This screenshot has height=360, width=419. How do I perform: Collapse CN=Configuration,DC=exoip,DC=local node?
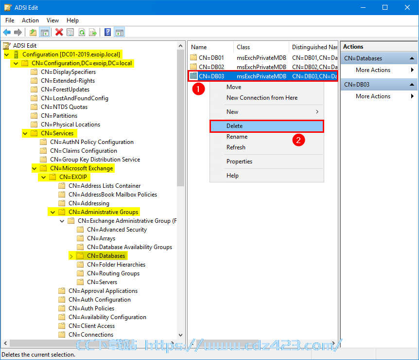pos(16,64)
